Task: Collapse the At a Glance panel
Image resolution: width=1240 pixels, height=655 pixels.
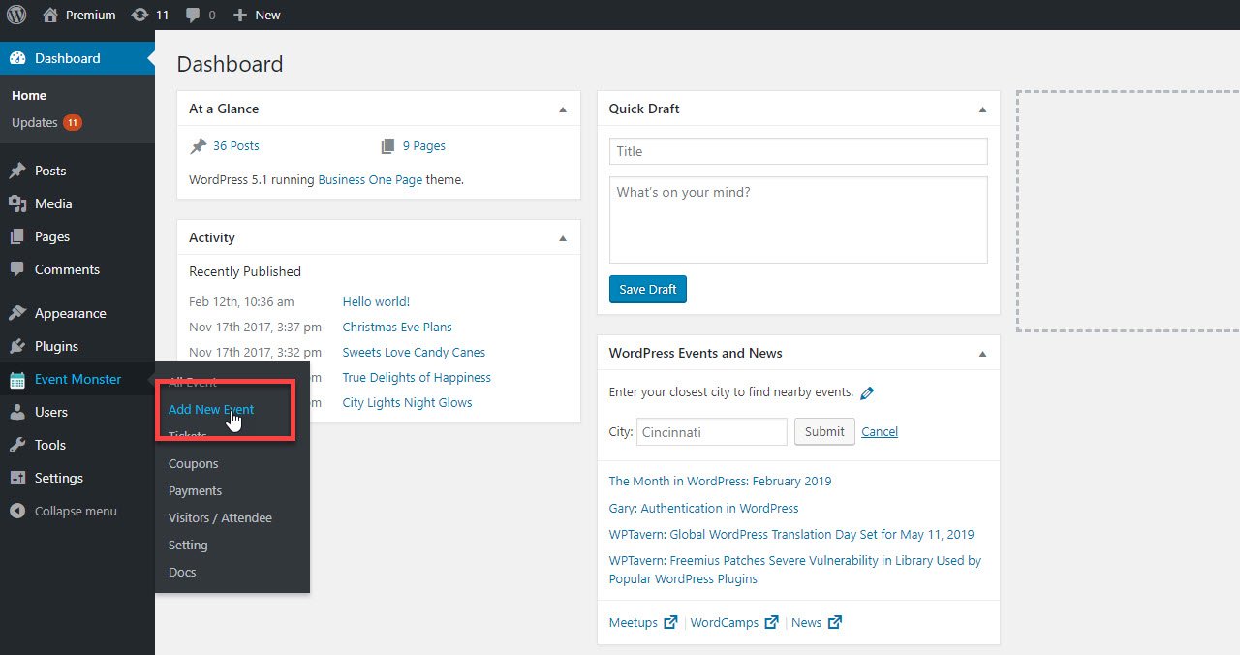Action: point(563,109)
